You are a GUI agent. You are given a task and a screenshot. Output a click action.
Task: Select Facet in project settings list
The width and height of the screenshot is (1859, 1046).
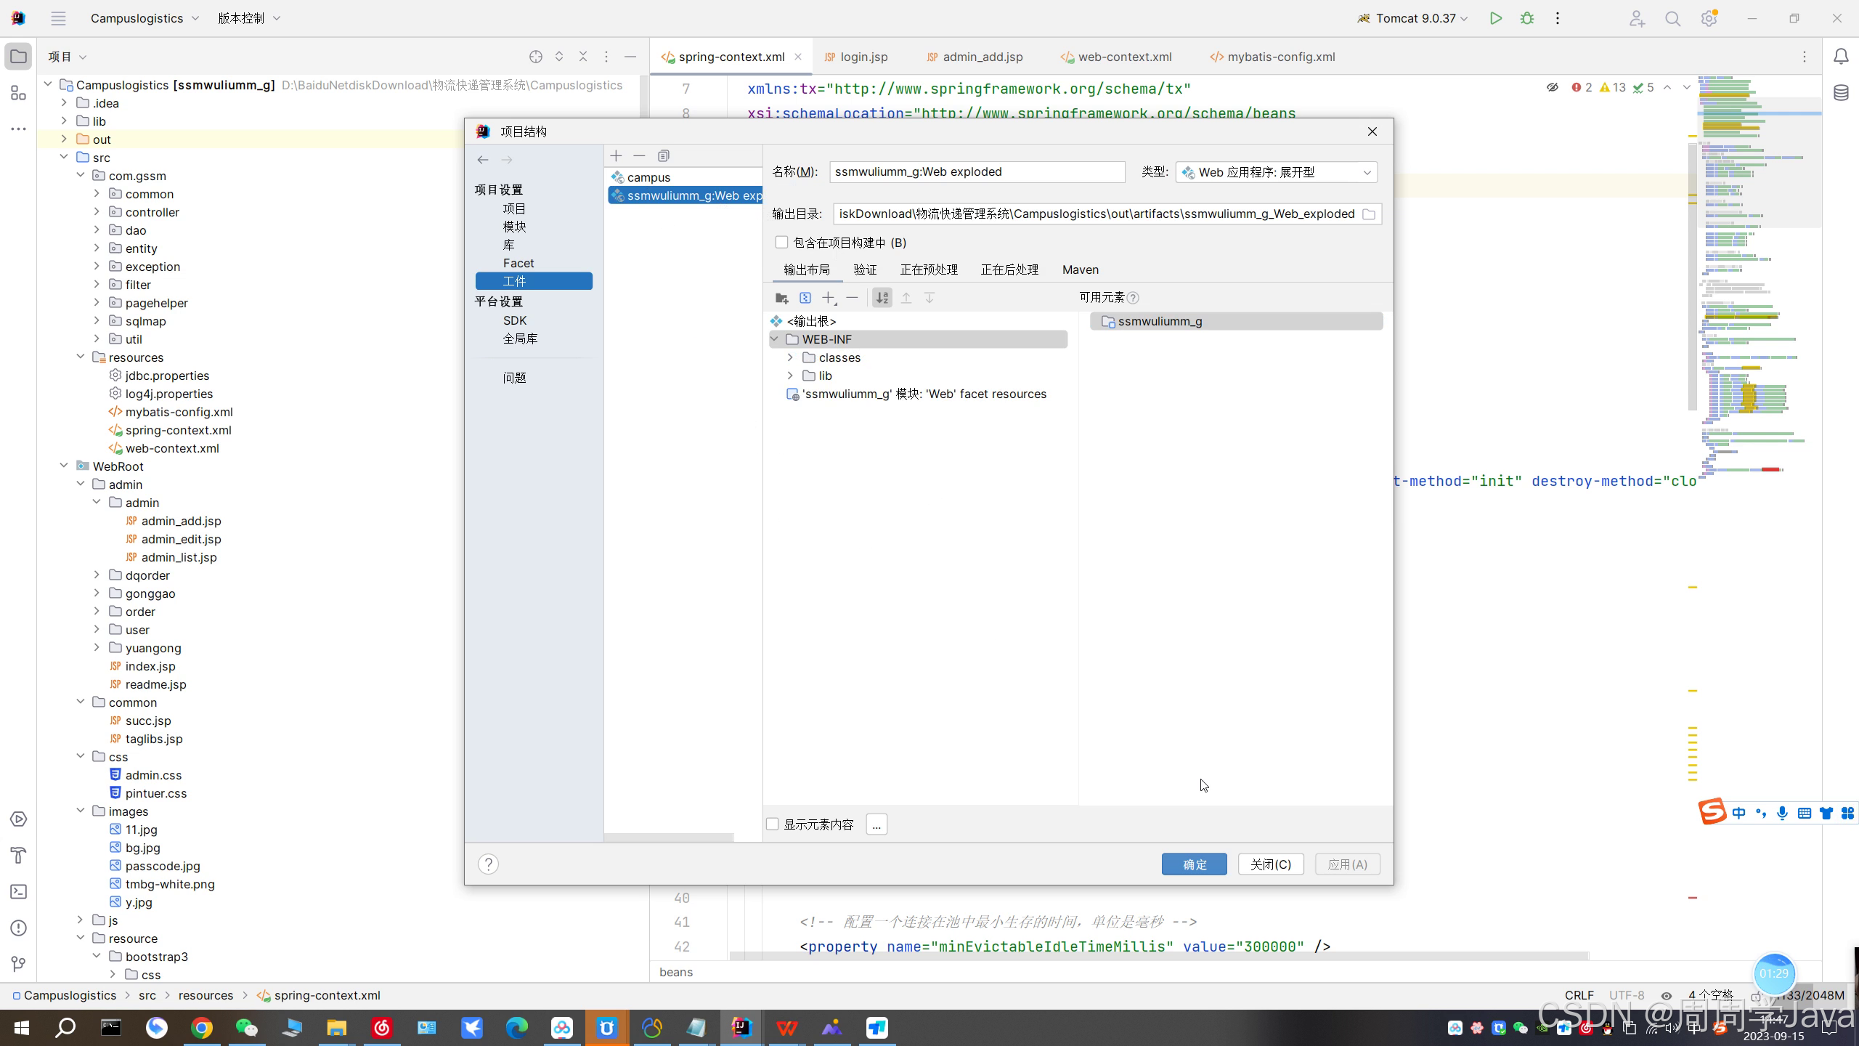coord(518,263)
